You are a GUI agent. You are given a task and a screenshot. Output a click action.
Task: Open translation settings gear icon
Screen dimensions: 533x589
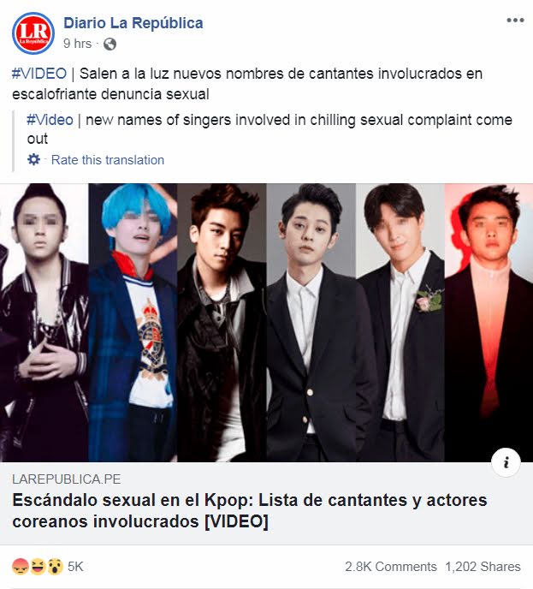click(x=33, y=159)
